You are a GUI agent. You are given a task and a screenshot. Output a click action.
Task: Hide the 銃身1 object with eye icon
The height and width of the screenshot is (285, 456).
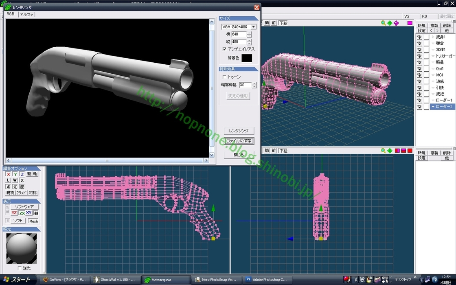419,37
